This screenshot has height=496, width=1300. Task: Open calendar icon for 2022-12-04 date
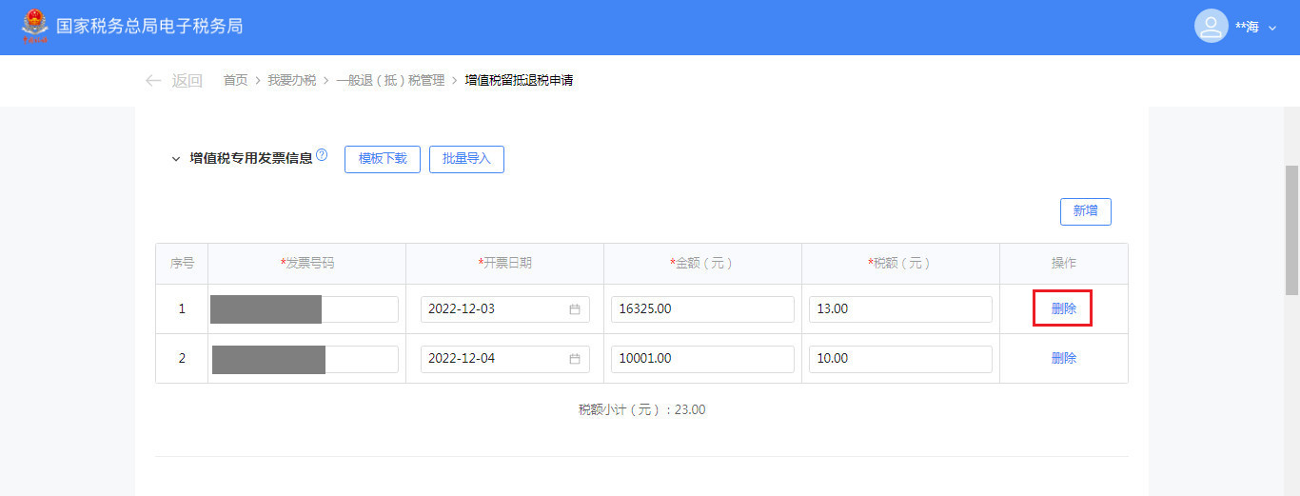pos(575,359)
